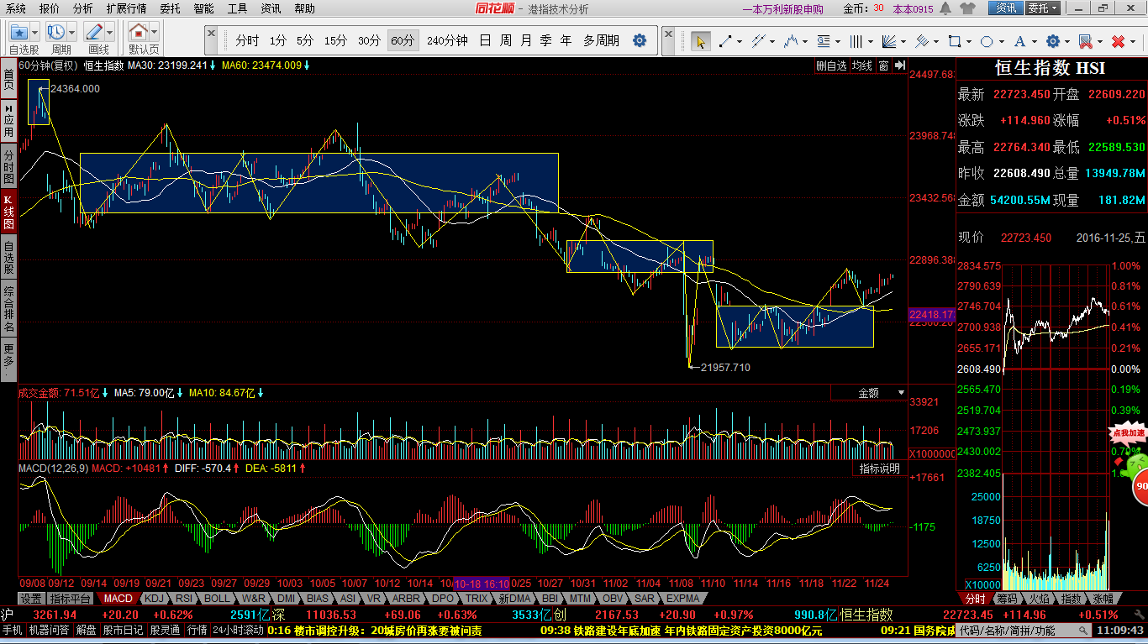Select the rectangle drawing tool

954,41
